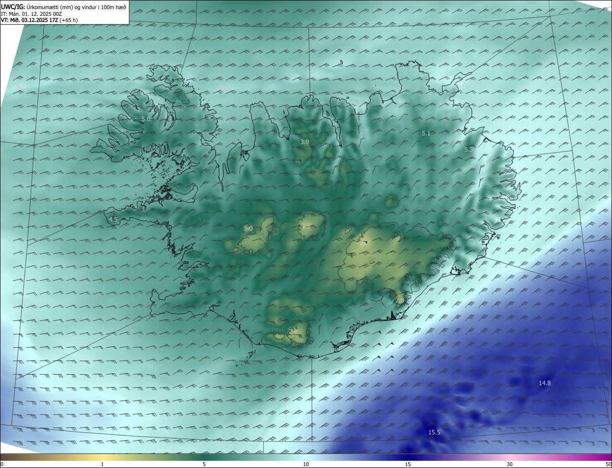Click the "1" tick on the color scale
The height and width of the screenshot is (468, 612).
click(102, 464)
